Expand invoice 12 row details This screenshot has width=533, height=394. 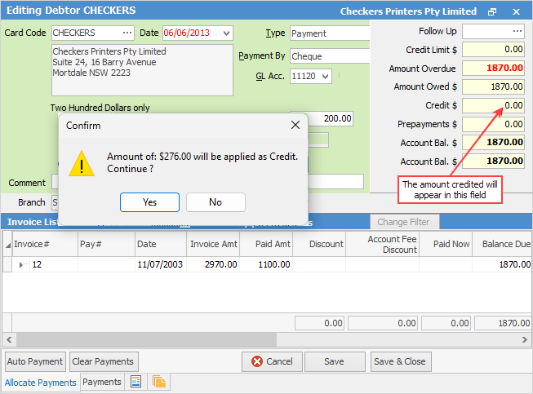[21, 264]
